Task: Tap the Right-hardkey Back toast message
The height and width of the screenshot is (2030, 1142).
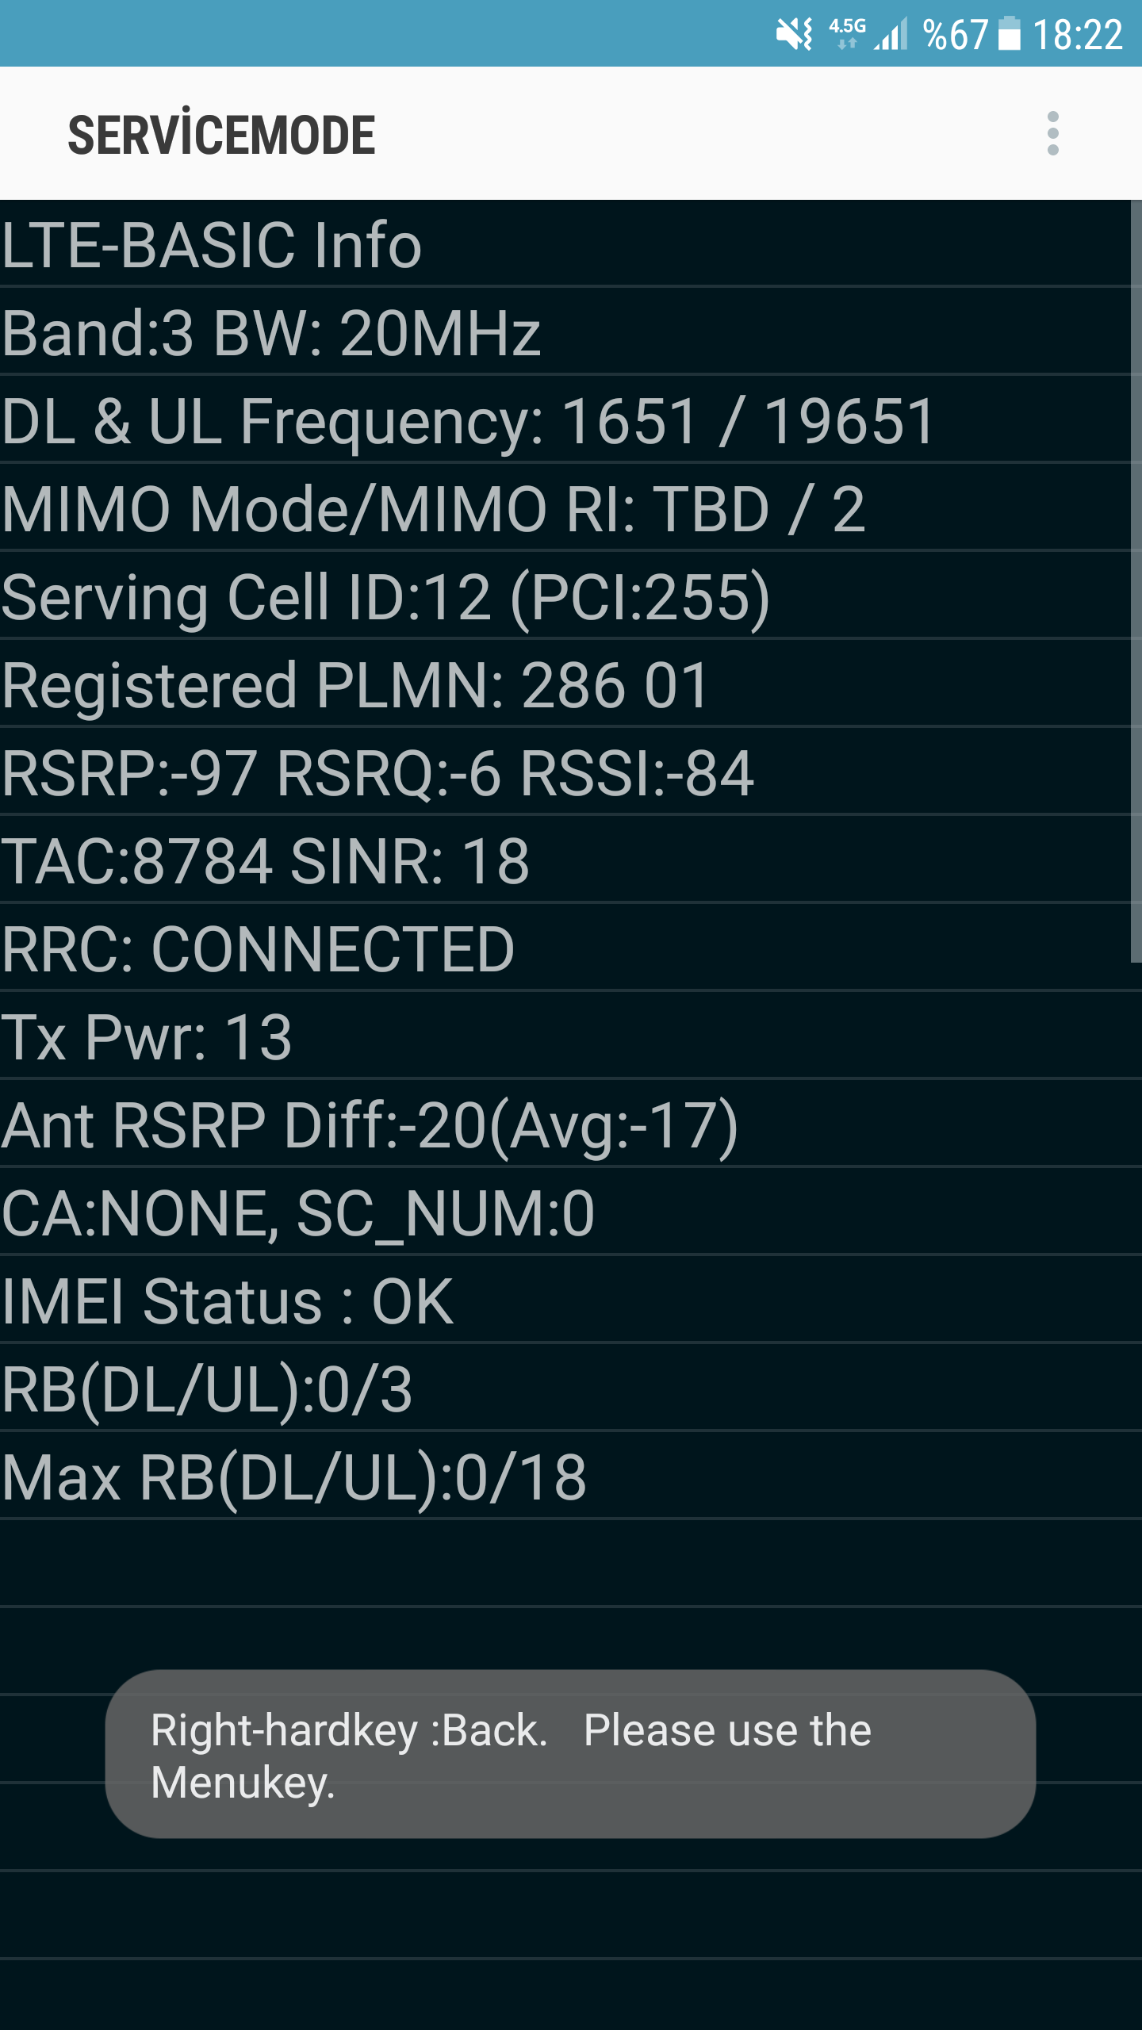Action: (x=570, y=1755)
